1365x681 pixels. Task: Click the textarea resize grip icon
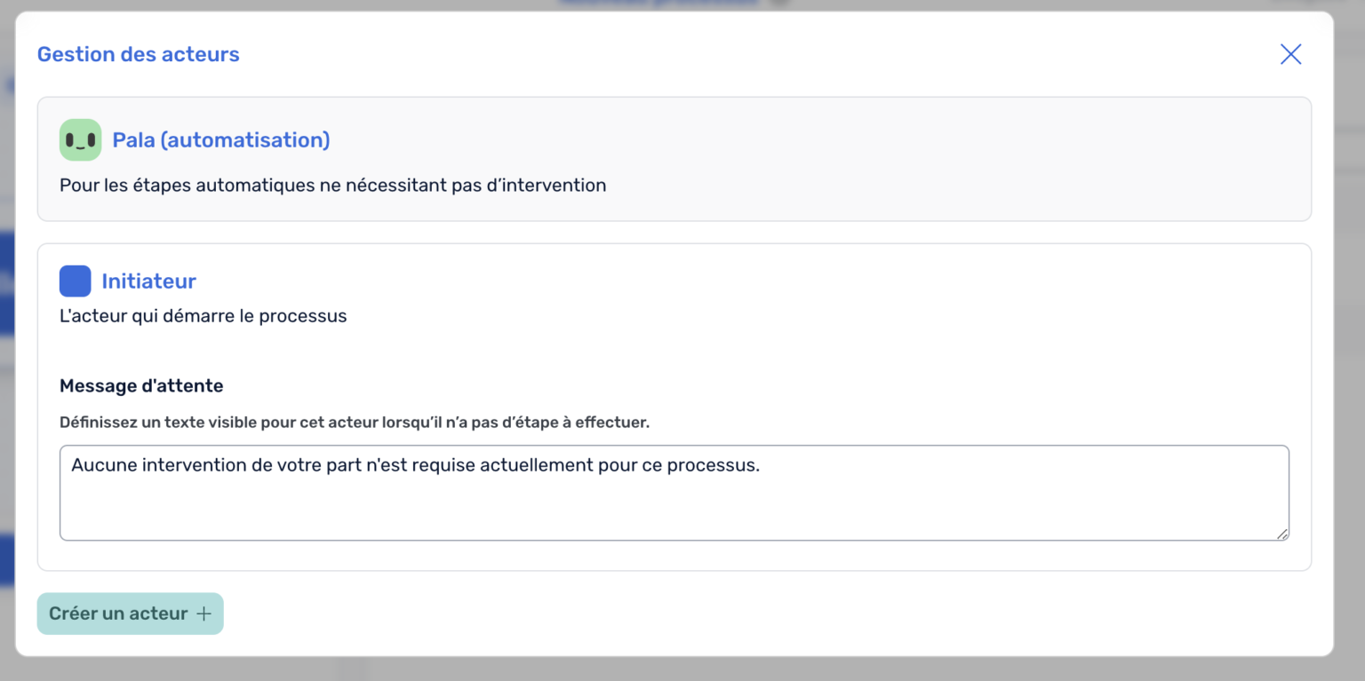[x=1282, y=535]
